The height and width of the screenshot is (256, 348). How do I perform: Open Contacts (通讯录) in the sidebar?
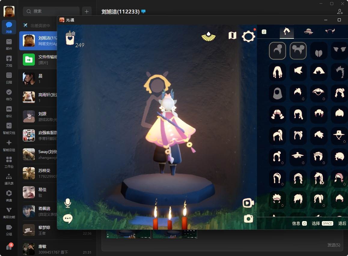pos(9,179)
